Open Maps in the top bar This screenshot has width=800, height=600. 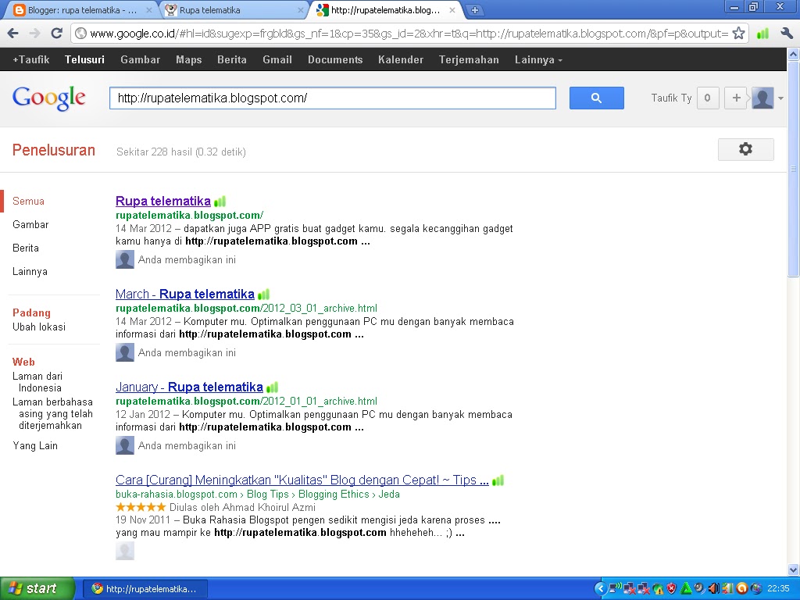coord(189,59)
